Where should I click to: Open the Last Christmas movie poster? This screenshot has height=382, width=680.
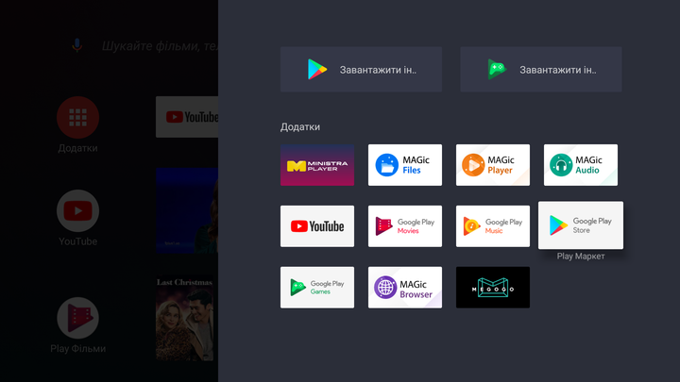[x=185, y=319]
